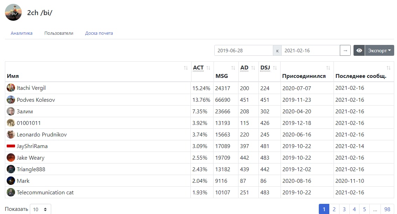Go to page 5
This screenshot has width=397, height=214.
(x=365, y=209)
